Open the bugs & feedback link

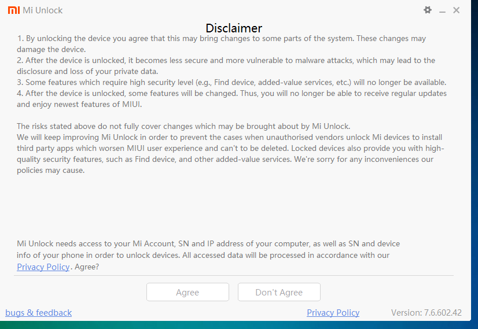click(38, 313)
